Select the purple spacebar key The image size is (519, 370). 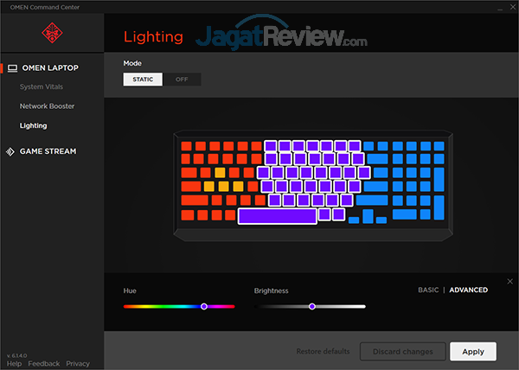[x=278, y=216]
